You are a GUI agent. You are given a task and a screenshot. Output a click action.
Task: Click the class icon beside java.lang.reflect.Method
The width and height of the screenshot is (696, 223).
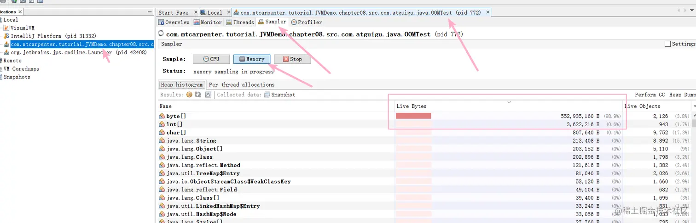pos(162,165)
